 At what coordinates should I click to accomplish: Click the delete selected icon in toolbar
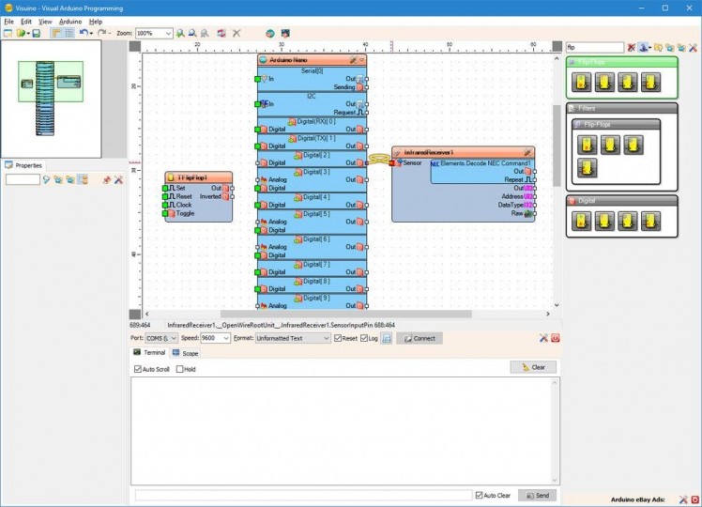(237, 33)
